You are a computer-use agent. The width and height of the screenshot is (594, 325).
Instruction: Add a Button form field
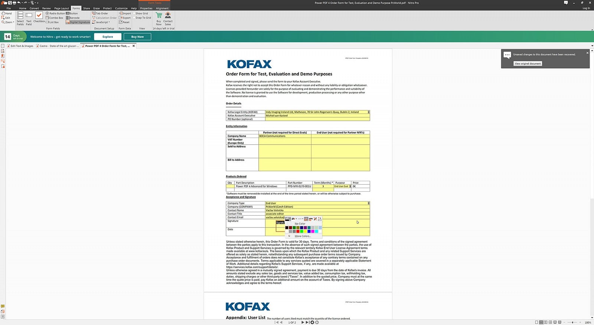[x=72, y=13]
